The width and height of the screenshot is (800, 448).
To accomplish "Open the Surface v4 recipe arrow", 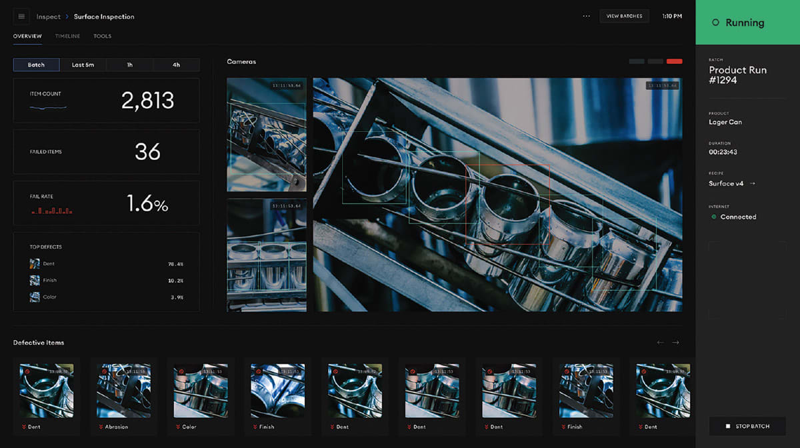I will coord(753,183).
